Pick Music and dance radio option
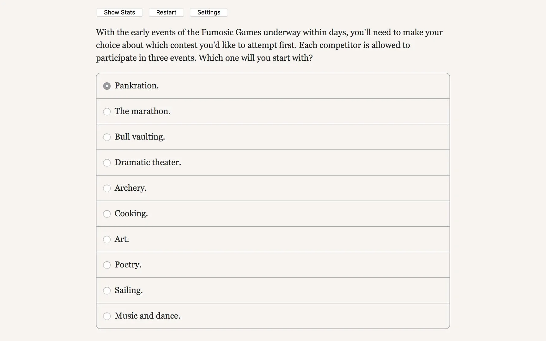Image resolution: width=546 pixels, height=341 pixels. click(107, 316)
